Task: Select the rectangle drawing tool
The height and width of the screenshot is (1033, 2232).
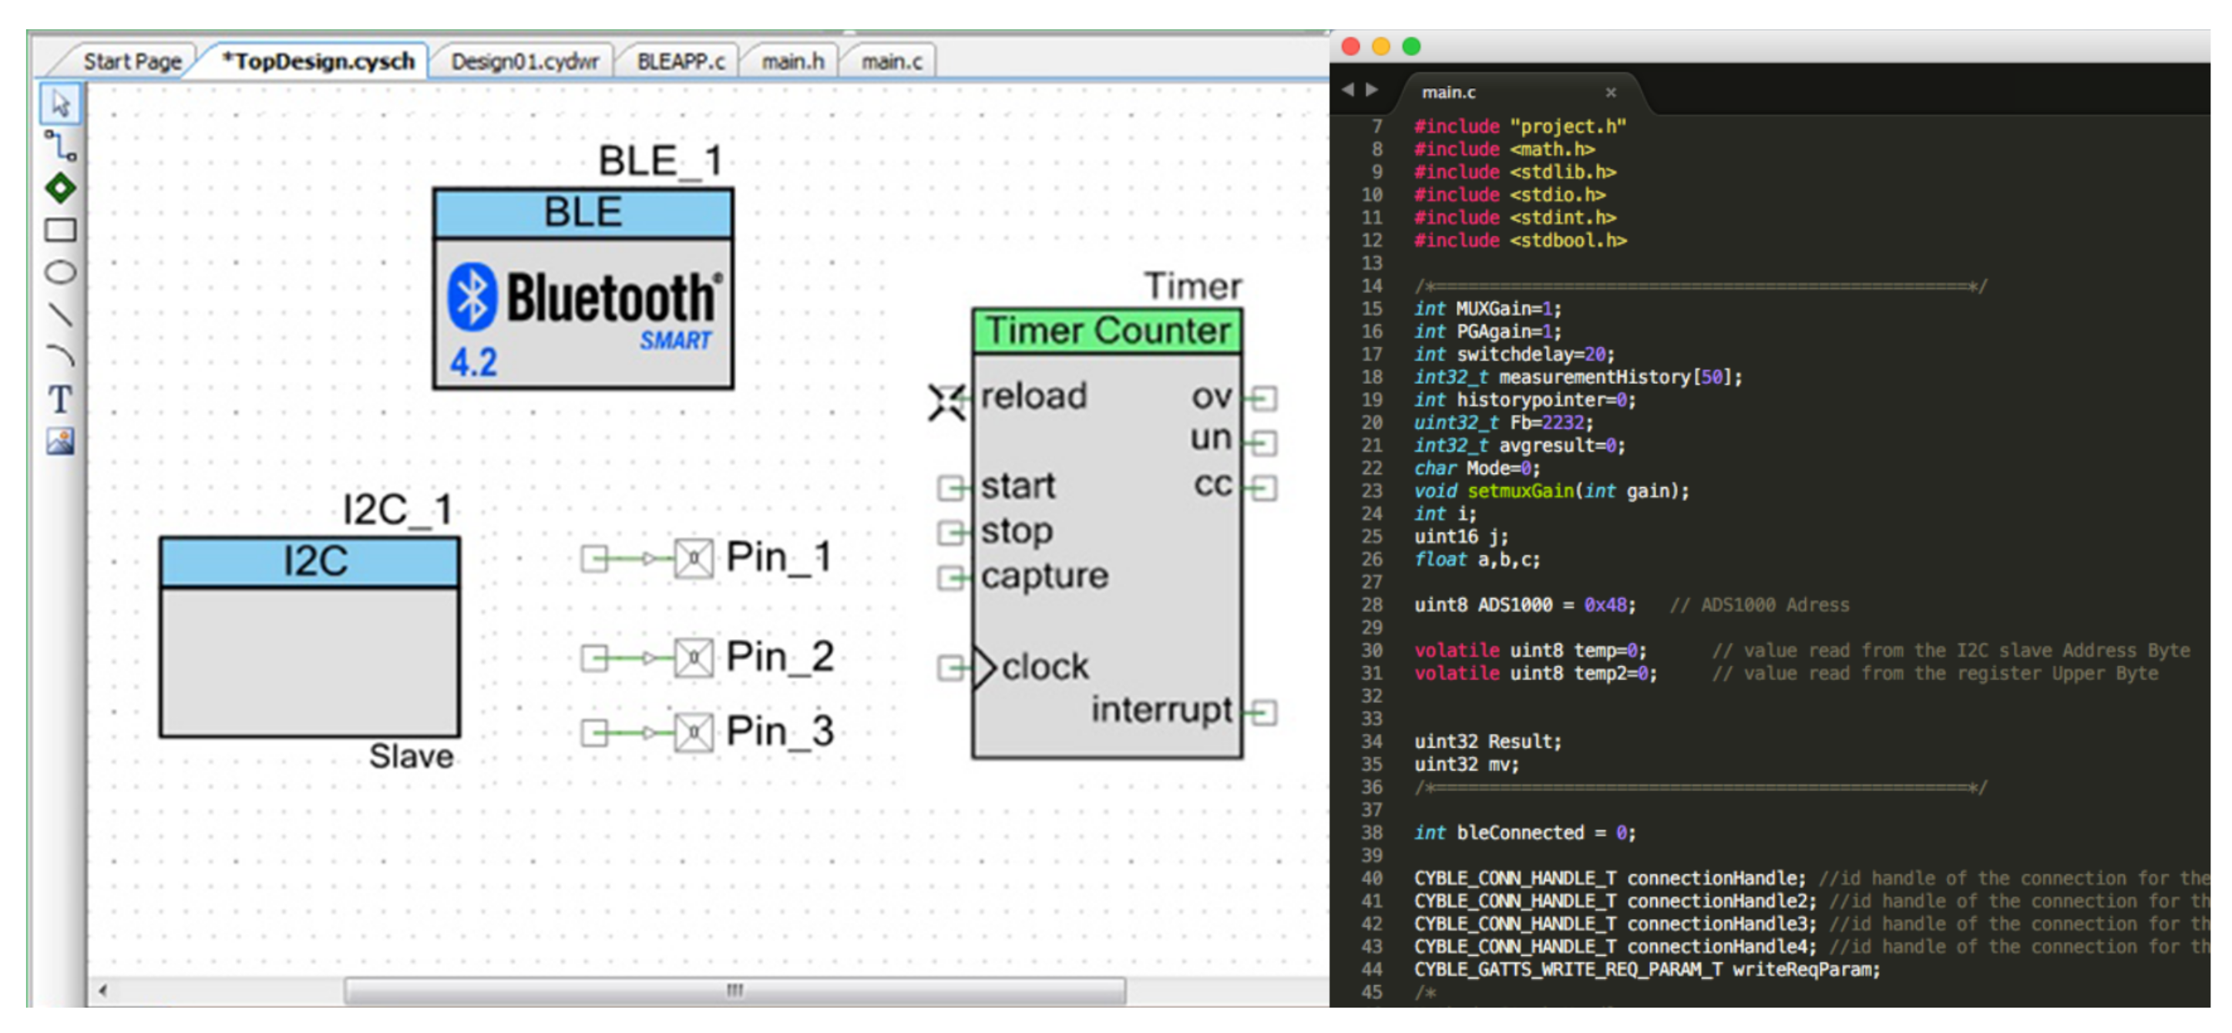Action: point(60,230)
